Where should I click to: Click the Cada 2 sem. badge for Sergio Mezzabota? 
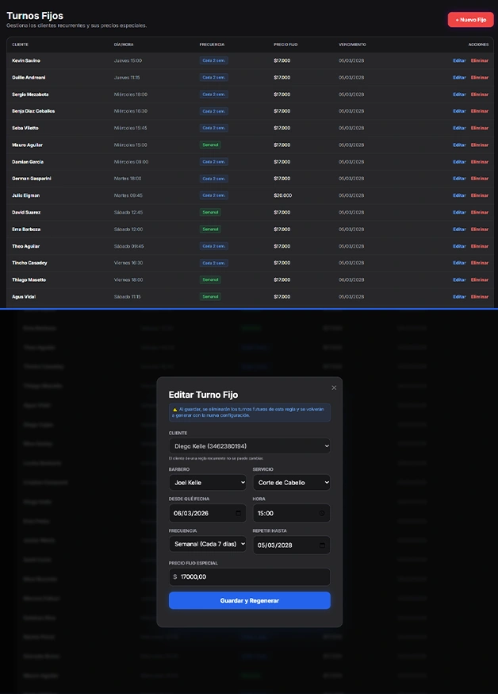[213, 94]
